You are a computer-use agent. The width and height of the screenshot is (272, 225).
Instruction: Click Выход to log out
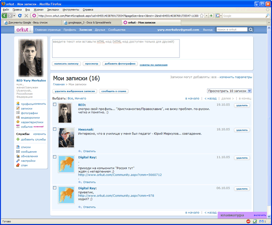click(208, 29)
